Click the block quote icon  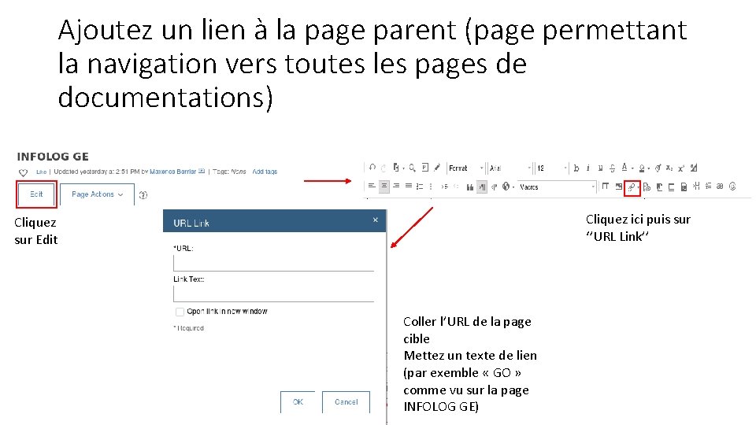[470, 187]
